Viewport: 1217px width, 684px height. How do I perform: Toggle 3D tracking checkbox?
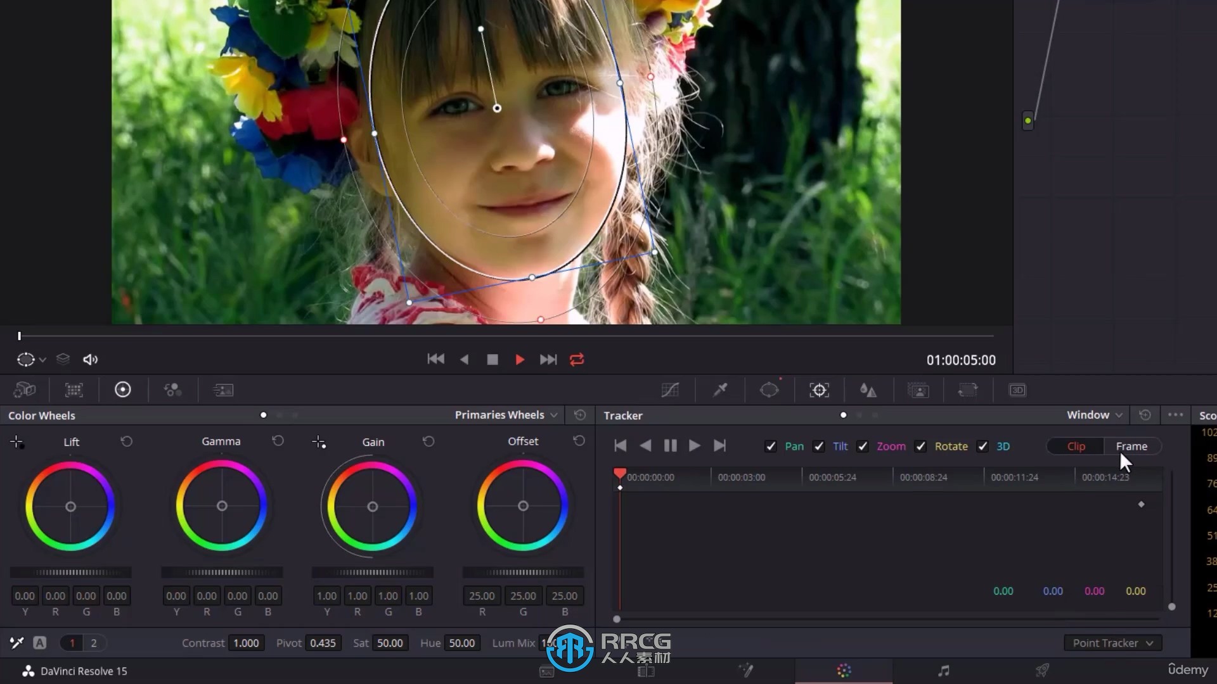(984, 445)
